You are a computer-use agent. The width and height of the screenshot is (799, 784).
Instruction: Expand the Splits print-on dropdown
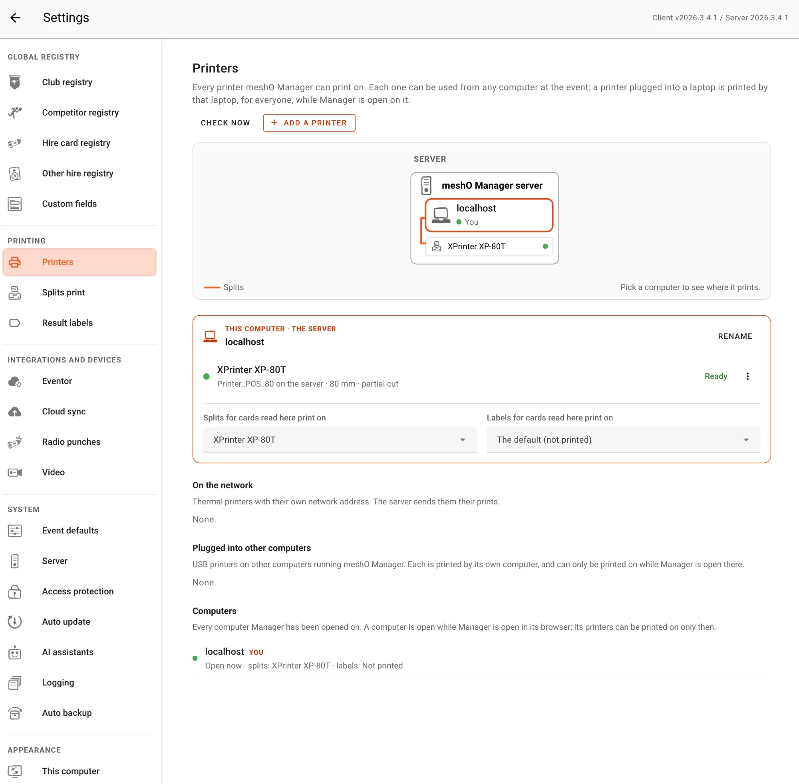[340, 440]
